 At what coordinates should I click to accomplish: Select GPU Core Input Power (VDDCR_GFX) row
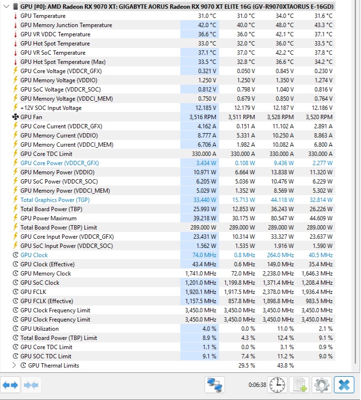(x=173, y=236)
